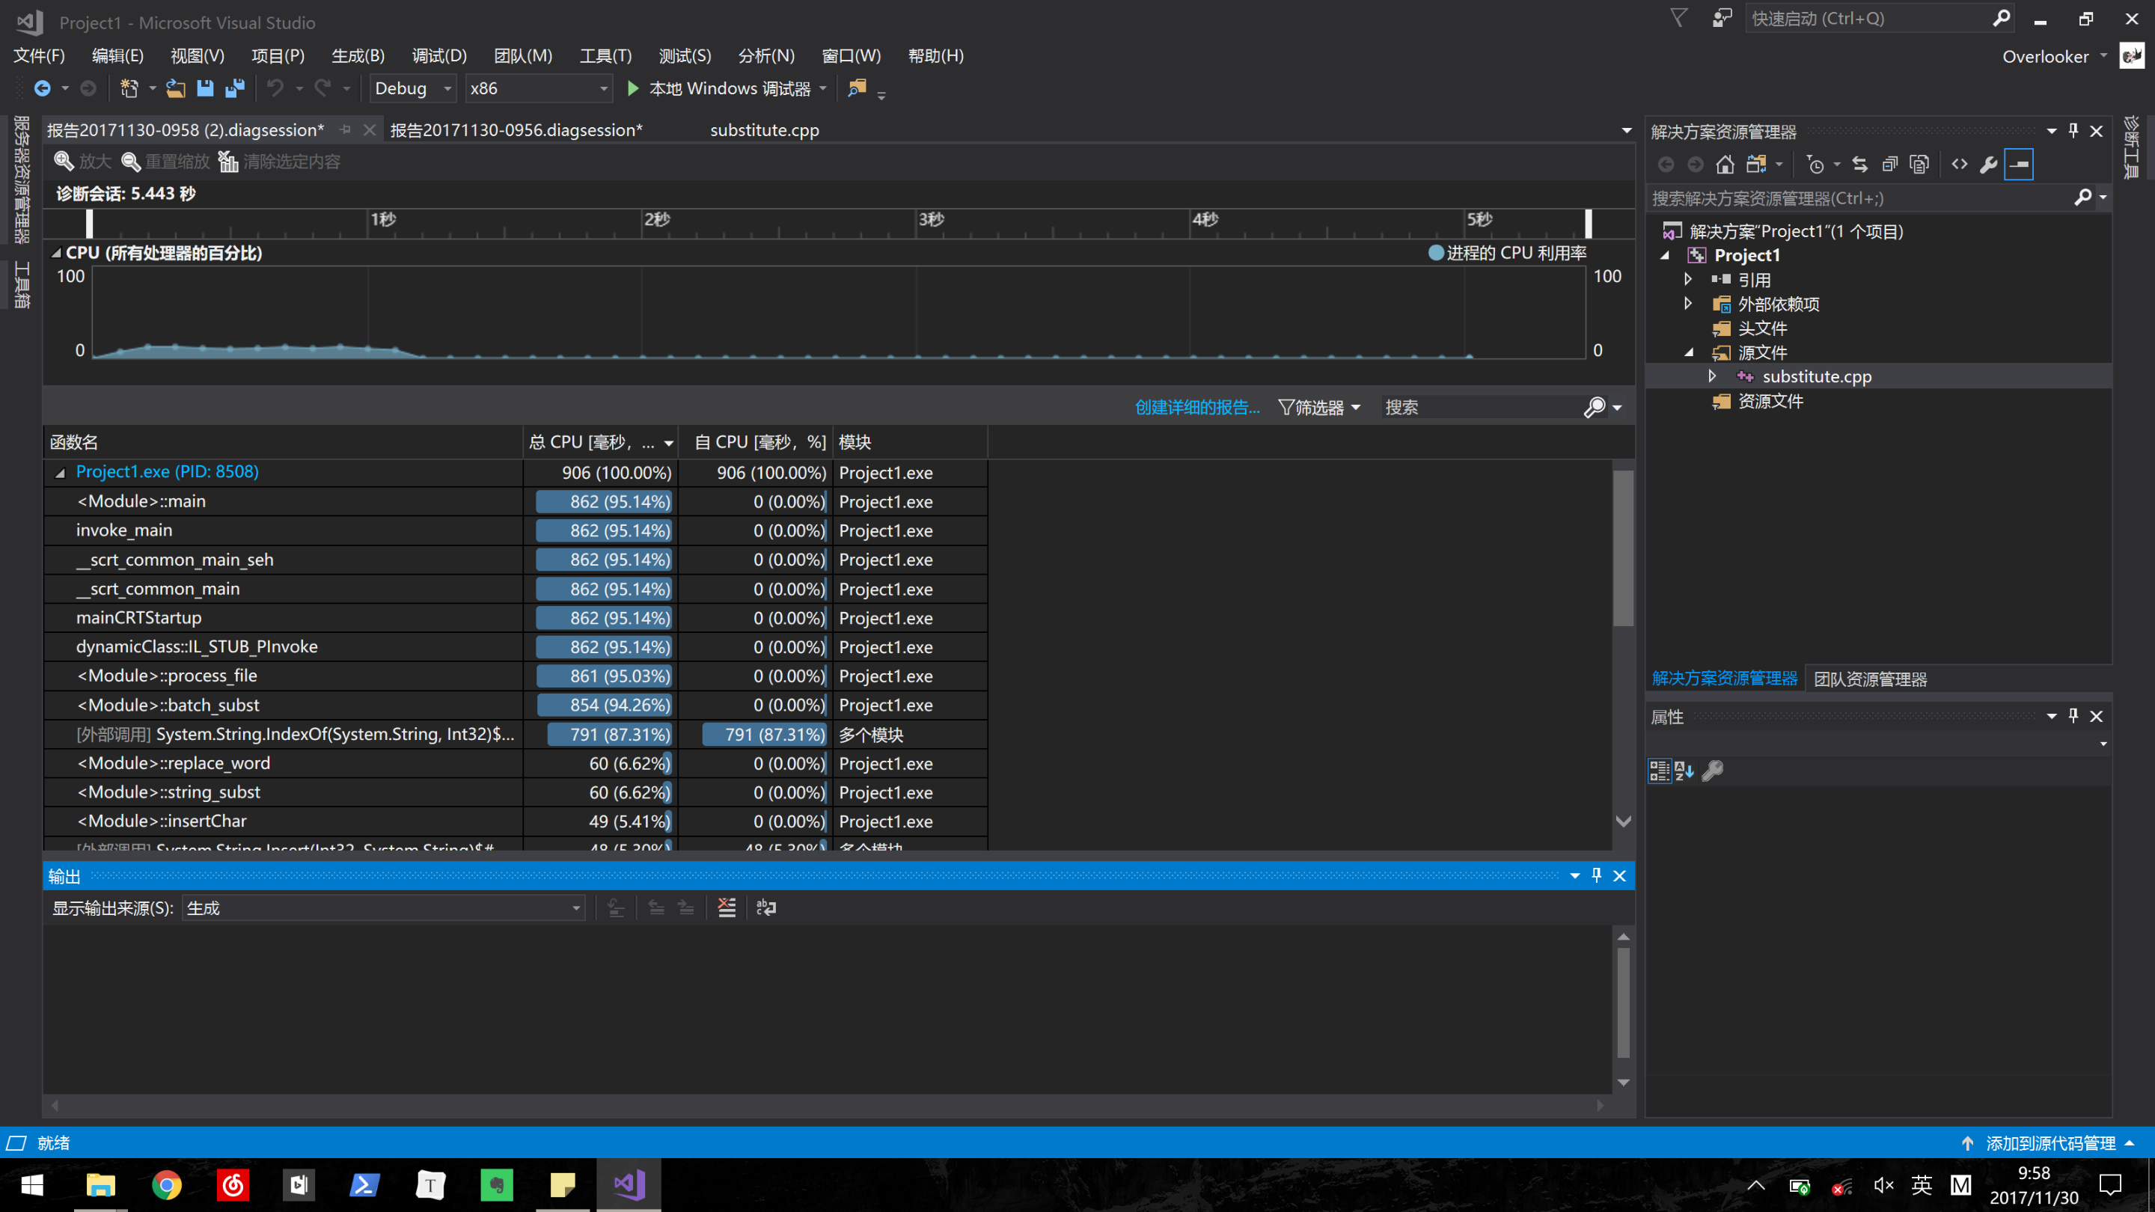Click the switch views icon in Solution Explorer
The image size is (2155, 1212).
[1757, 164]
